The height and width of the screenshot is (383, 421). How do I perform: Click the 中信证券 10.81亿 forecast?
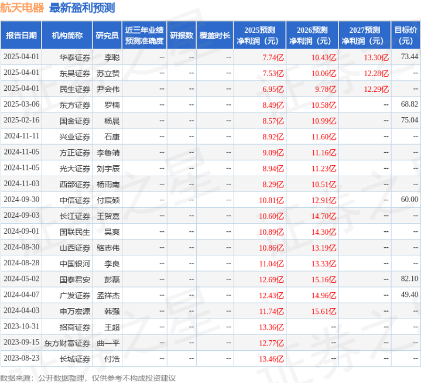pyautogui.click(x=271, y=200)
